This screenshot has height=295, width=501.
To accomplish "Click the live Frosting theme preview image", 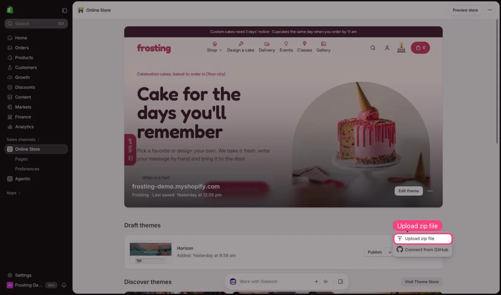I will click(283, 117).
